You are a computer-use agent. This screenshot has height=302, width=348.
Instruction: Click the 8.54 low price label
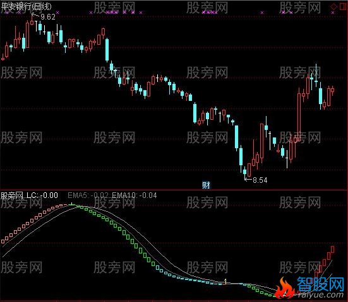(260, 180)
